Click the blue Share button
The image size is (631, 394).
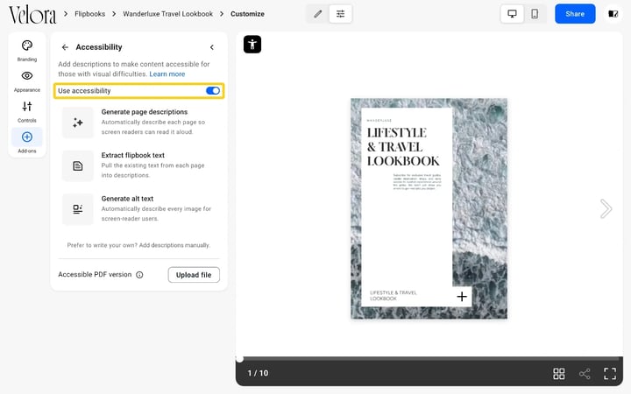click(575, 14)
